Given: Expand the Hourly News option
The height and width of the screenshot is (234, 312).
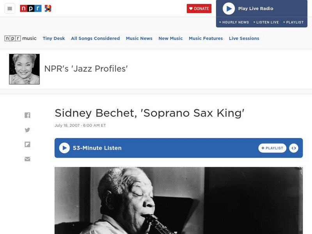Looking at the screenshot, I should tap(234, 22).
